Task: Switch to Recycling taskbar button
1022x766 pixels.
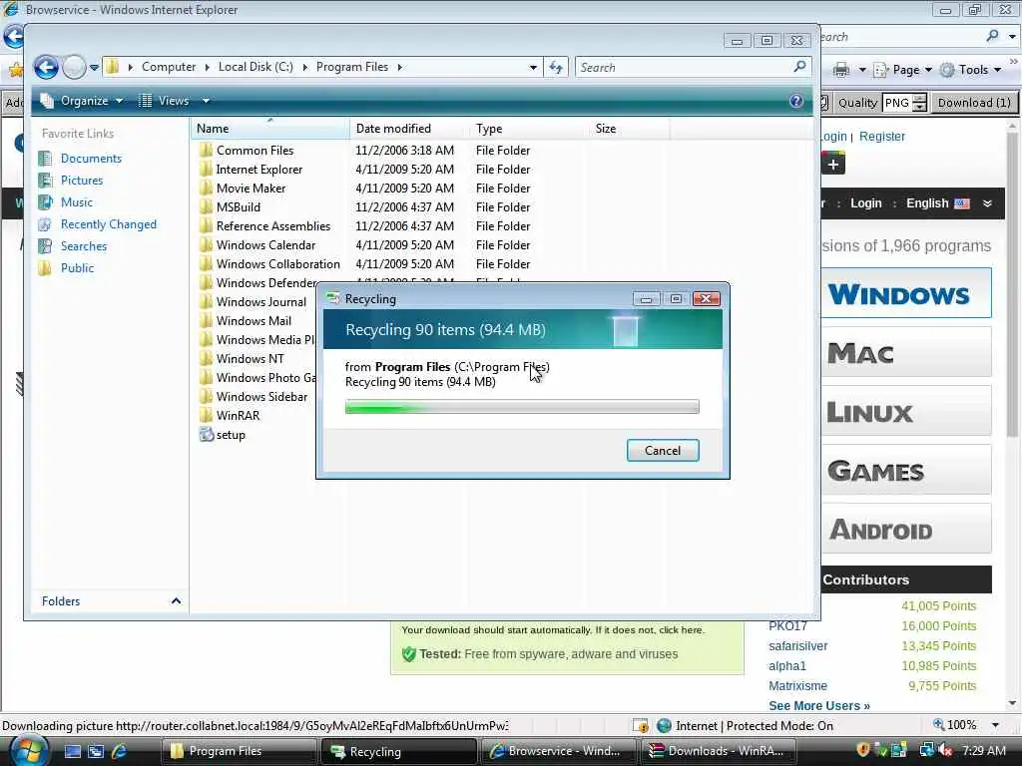Action: coord(399,751)
